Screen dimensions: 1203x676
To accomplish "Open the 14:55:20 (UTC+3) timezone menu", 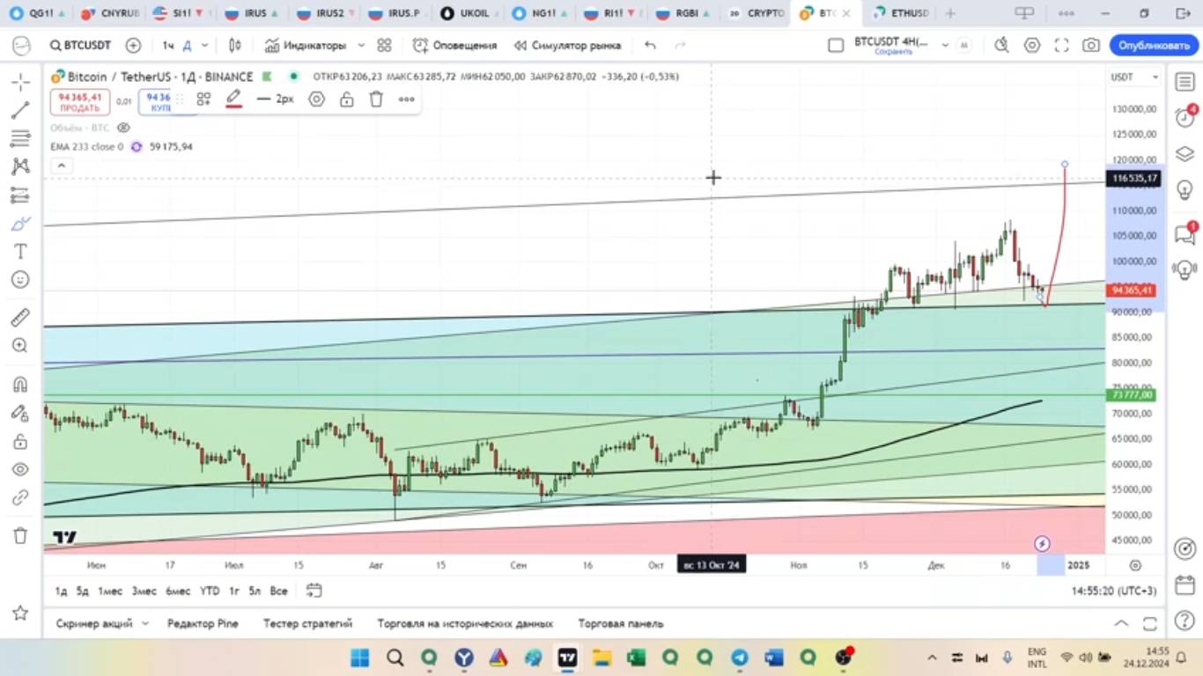I will click(1114, 591).
